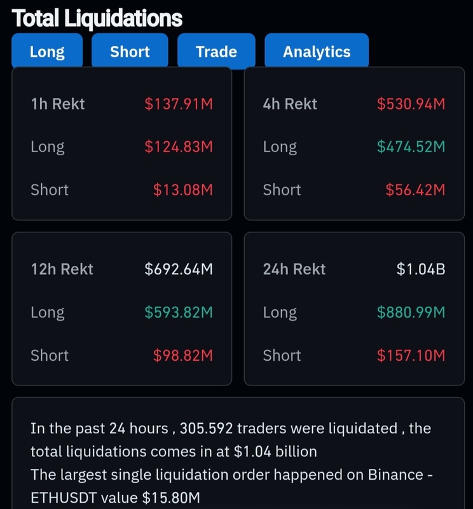Click the 24h Short value $157.10M
This screenshot has width=473, height=509.
411,355
